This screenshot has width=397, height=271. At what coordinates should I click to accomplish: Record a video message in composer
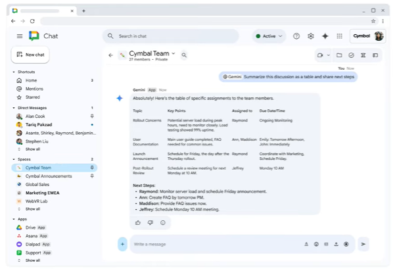346,244
